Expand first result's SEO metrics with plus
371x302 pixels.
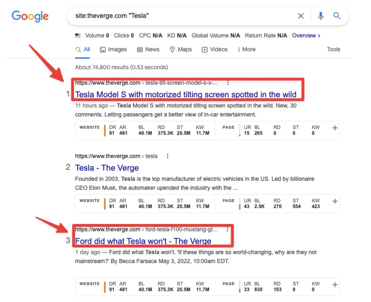(335, 128)
